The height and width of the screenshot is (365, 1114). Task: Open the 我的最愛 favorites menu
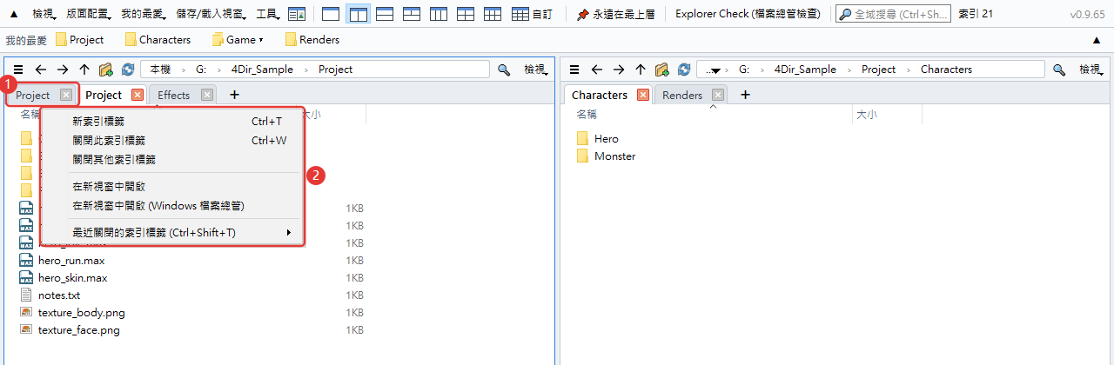click(x=145, y=14)
